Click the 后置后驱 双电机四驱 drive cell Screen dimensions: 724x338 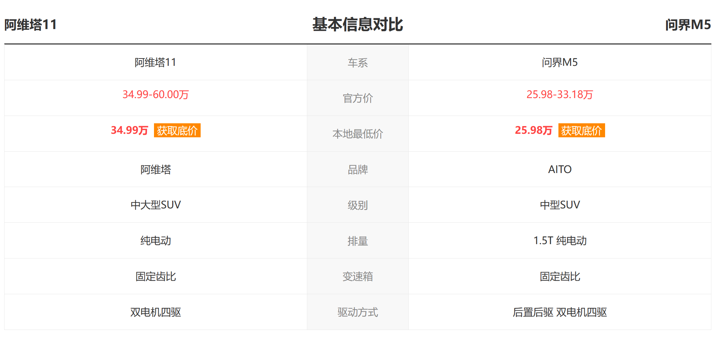tap(559, 312)
